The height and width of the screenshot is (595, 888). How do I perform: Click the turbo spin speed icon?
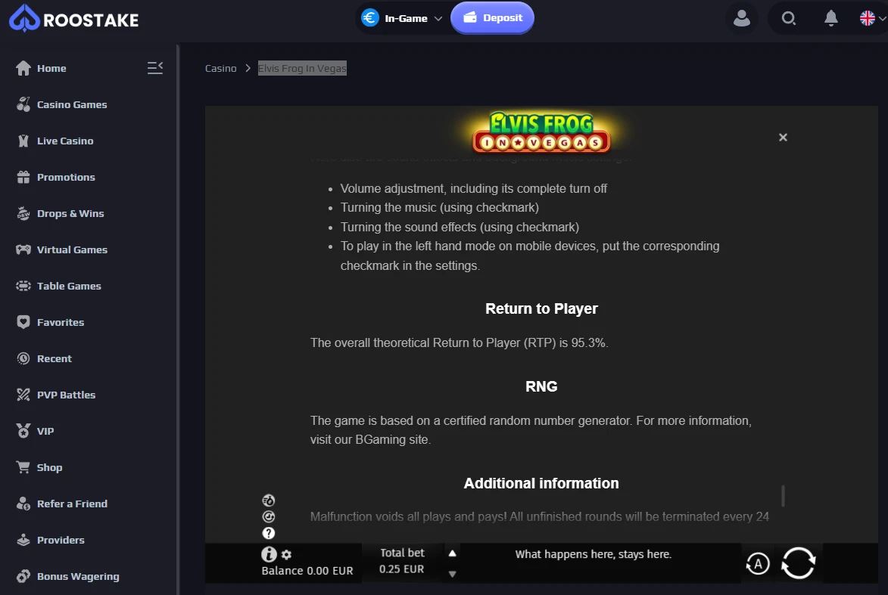pos(269,500)
